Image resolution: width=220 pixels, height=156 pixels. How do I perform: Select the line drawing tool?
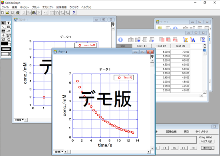coord(3,27)
